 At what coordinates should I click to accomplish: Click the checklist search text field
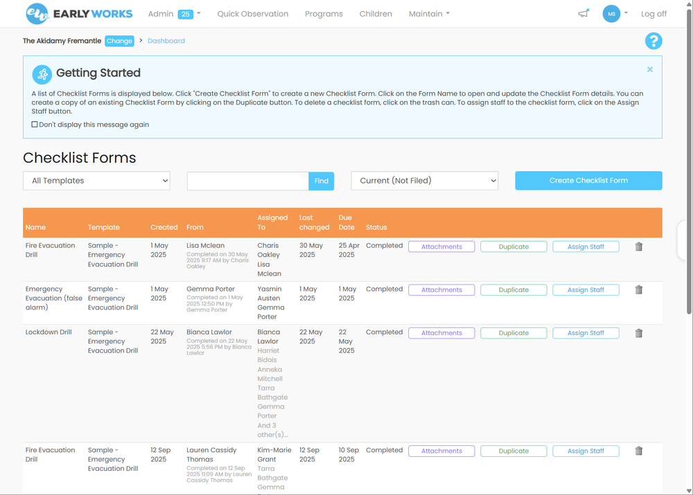(x=247, y=181)
